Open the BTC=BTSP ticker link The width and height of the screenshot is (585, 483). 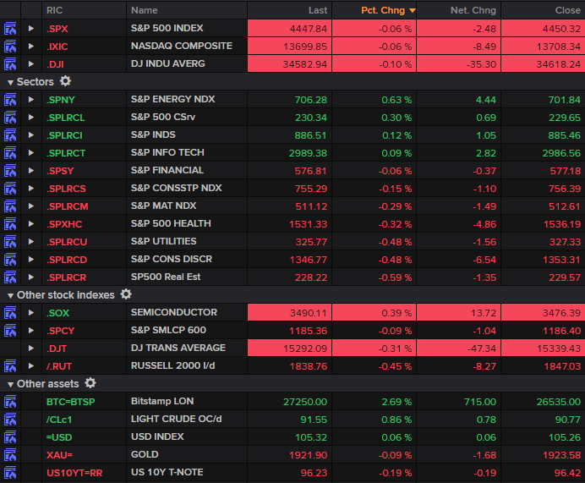point(71,402)
